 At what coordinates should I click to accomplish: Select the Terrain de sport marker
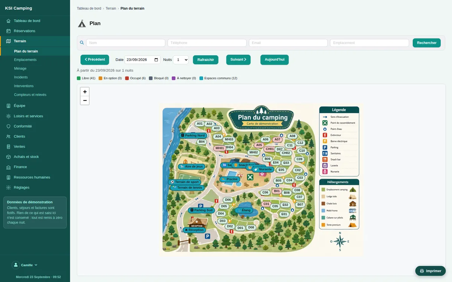pos(184,182)
